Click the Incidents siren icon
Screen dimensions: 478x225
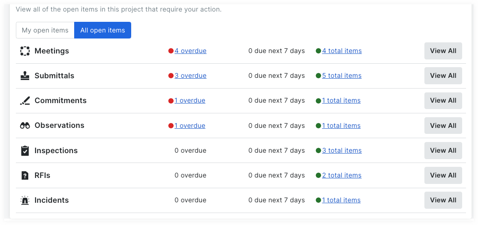25,200
